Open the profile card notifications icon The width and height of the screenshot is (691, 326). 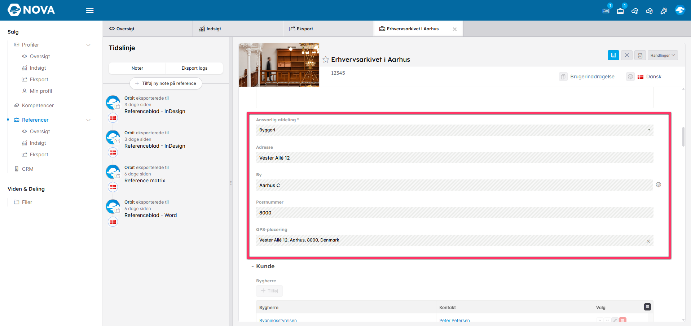click(606, 11)
